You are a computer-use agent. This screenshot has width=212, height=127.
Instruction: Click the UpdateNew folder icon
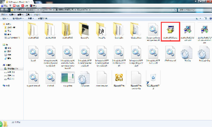pos(136,30)
